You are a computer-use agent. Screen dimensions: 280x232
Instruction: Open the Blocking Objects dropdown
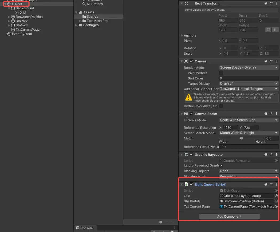[x=249, y=171]
